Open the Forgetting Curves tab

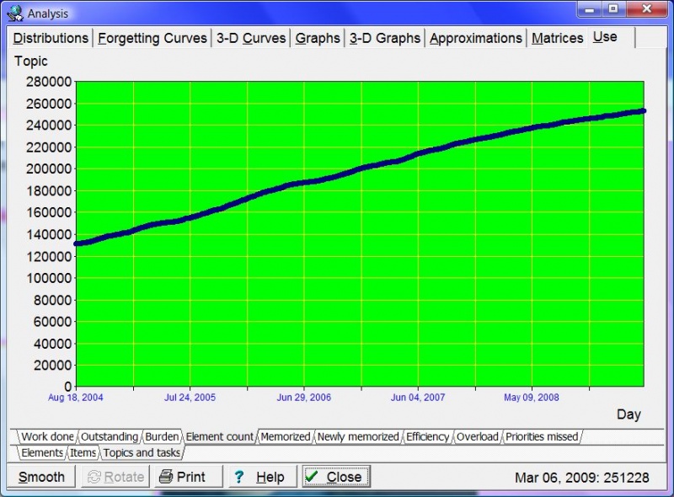(x=152, y=38)
